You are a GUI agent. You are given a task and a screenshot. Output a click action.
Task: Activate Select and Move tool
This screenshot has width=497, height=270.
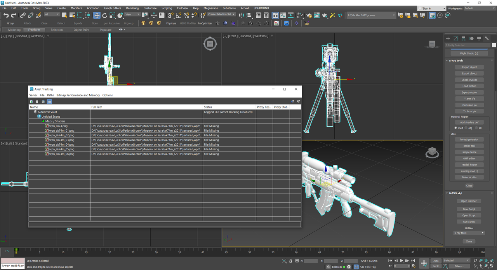pos(97,15)
